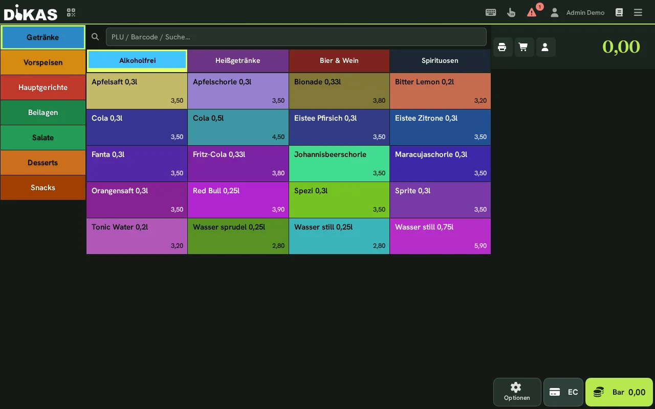Open the QR code scanner icon
The image size is (655, 409).
pyautogui.click(x=71, y=13)
